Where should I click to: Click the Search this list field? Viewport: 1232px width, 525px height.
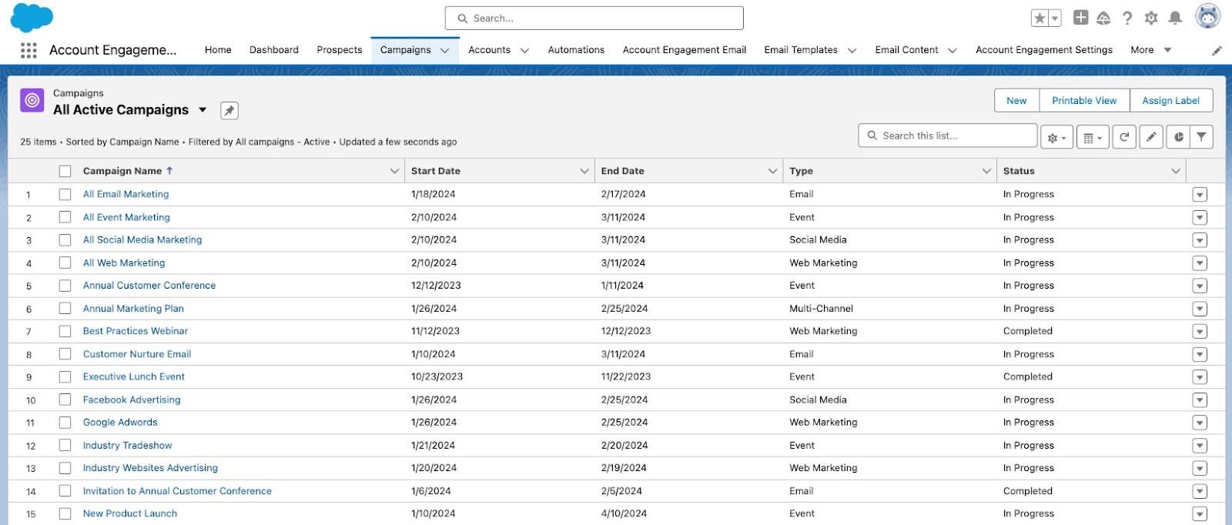pos(948,135)
